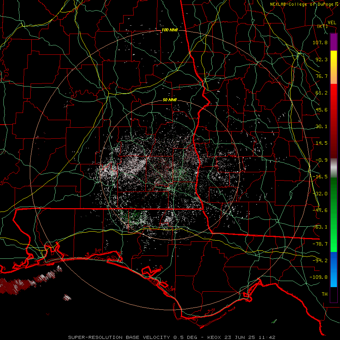Click the 23 JUN 25 11:42 timestamp
Screen dimensions: 340x340
point(249,337)
